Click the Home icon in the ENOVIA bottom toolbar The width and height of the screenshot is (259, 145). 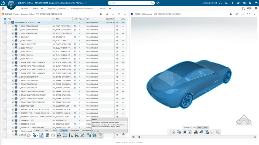[29, 135]
